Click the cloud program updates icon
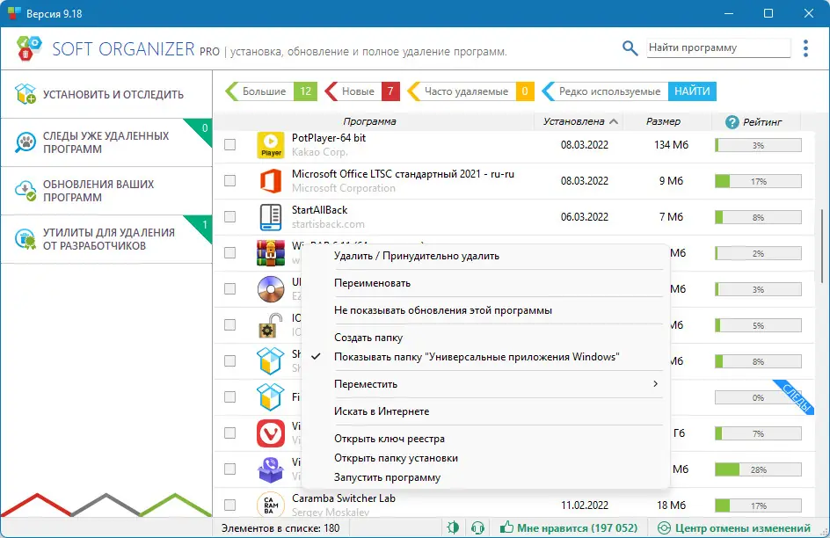The height and width of the screenshot is (538, 830). [25, 191]
